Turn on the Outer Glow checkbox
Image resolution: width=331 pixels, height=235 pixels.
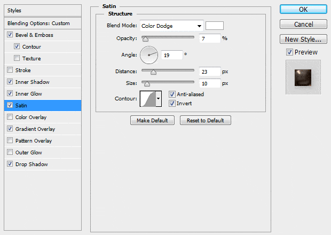click(11, 153)
